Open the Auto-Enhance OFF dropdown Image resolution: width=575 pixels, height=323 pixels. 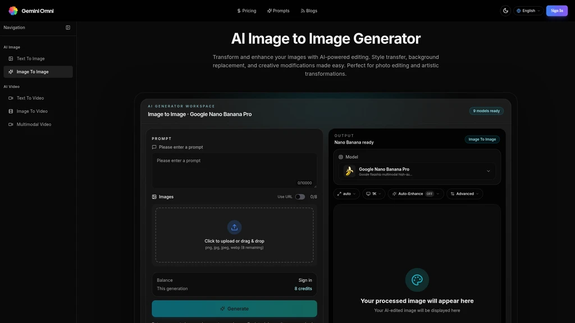(x=416, y=193)
